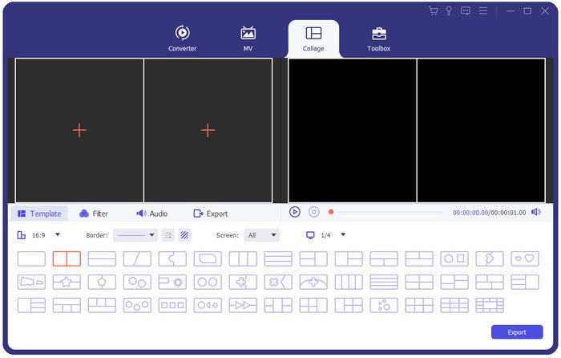The height and width of the screenshot is (358, 561).
Task: Pick a border color swatch
Action: click(167, 235)
